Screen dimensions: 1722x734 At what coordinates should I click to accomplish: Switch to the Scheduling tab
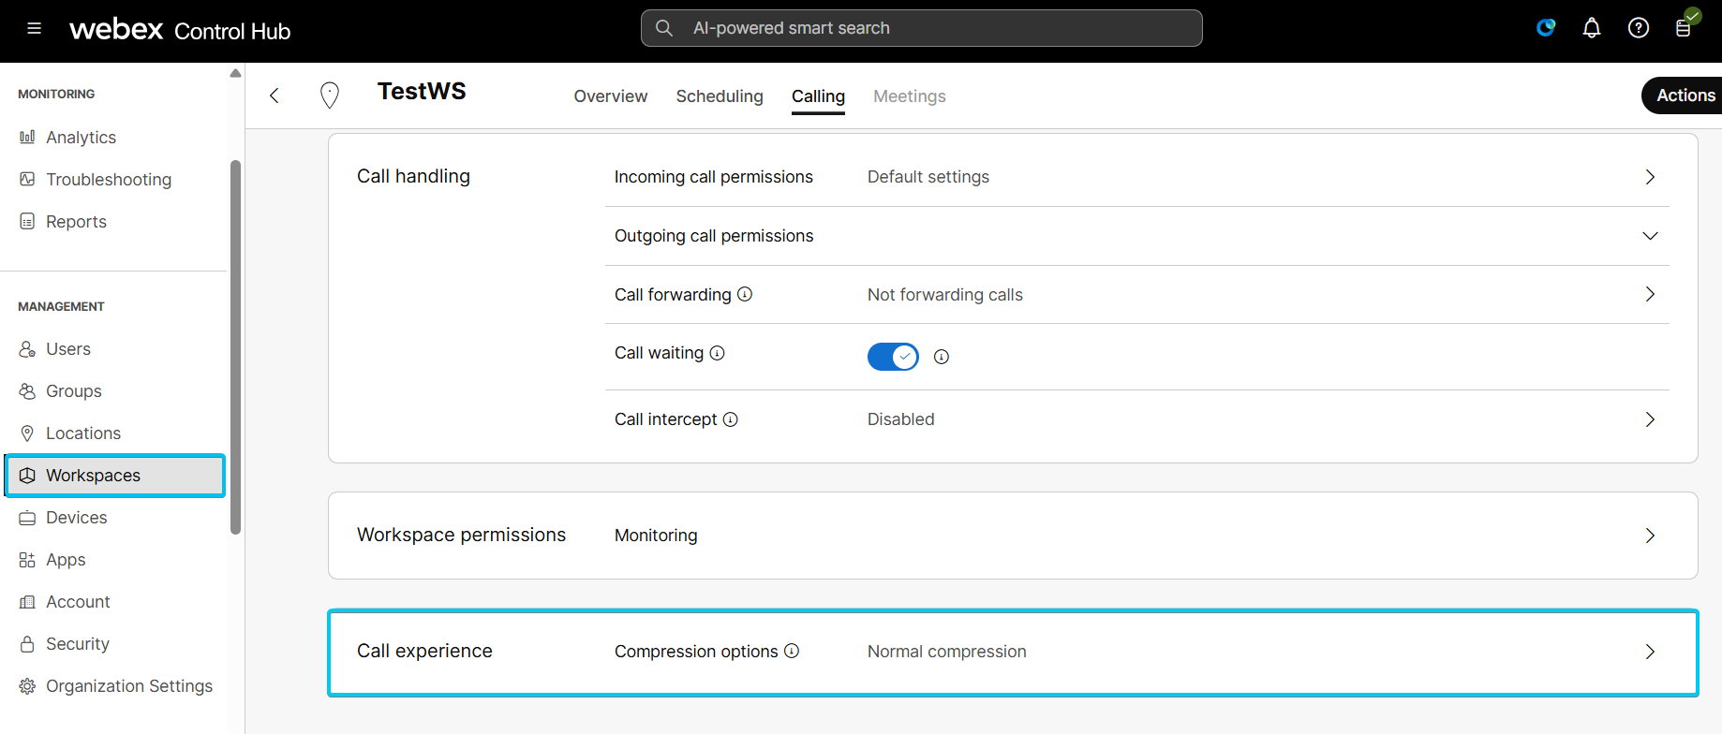click(x=719, y=96)
